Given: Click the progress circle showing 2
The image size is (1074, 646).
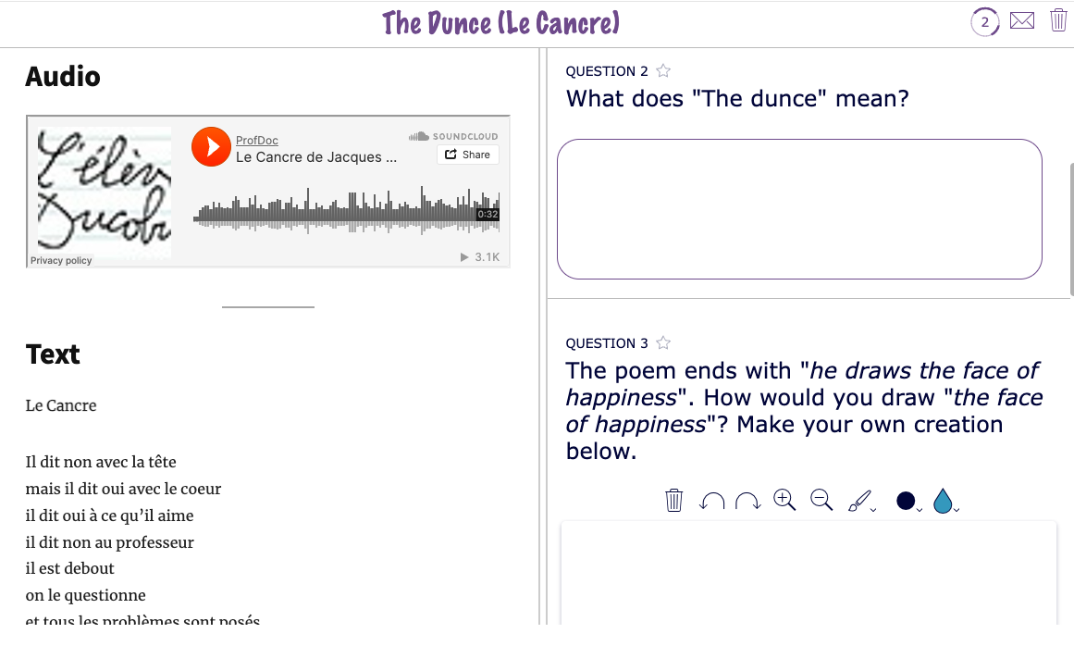Looking at the screenshot, I should (984, 21).
